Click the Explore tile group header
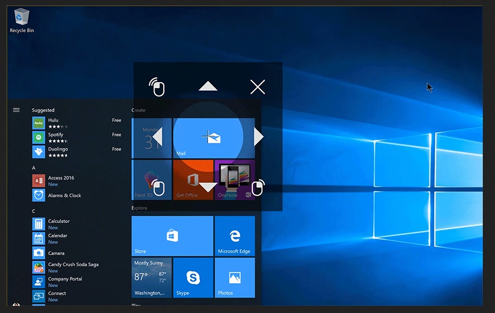Viewport: 495px width, 313px height. click(x=139, y=208)
